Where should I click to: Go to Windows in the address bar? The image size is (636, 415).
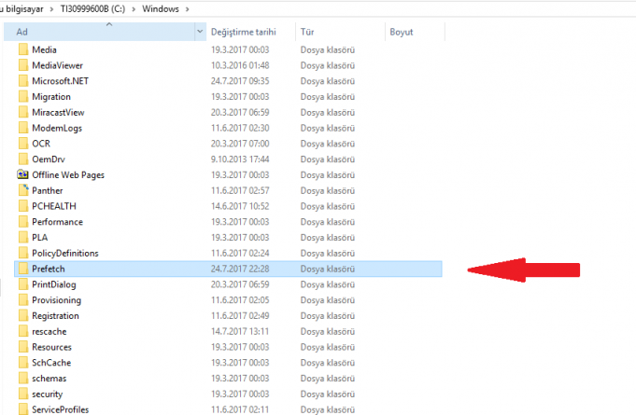click(161, 9)
